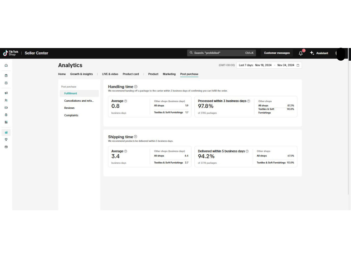
Task: Click help icon next to Handling time
Action: (x=135, y=87)
